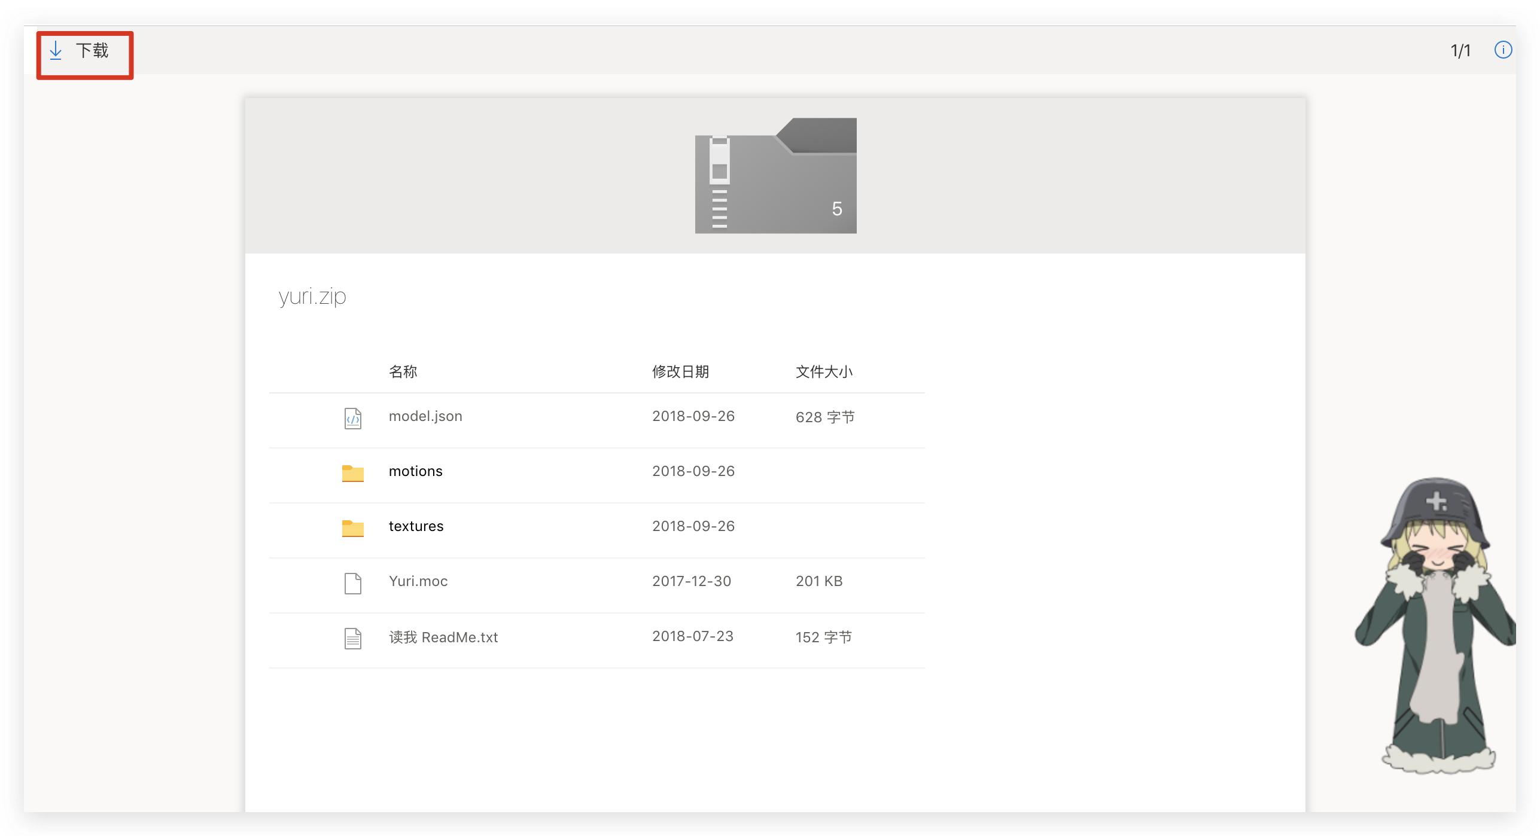Click the ReadMe.txt text document icon
Viewport: 1540px width, 836px height.
(353, 638)
